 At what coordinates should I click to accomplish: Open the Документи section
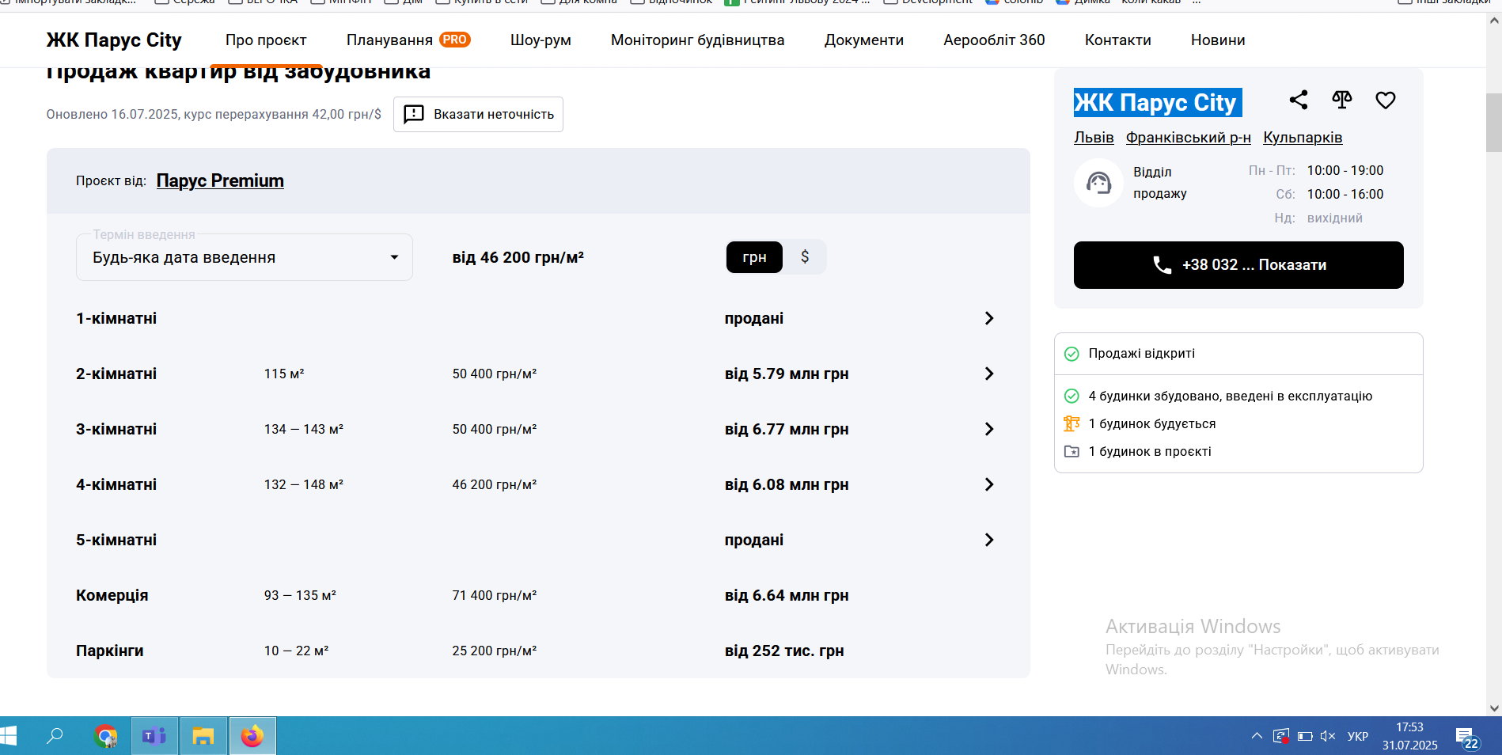pyautogui.click(x=864, y=40)
